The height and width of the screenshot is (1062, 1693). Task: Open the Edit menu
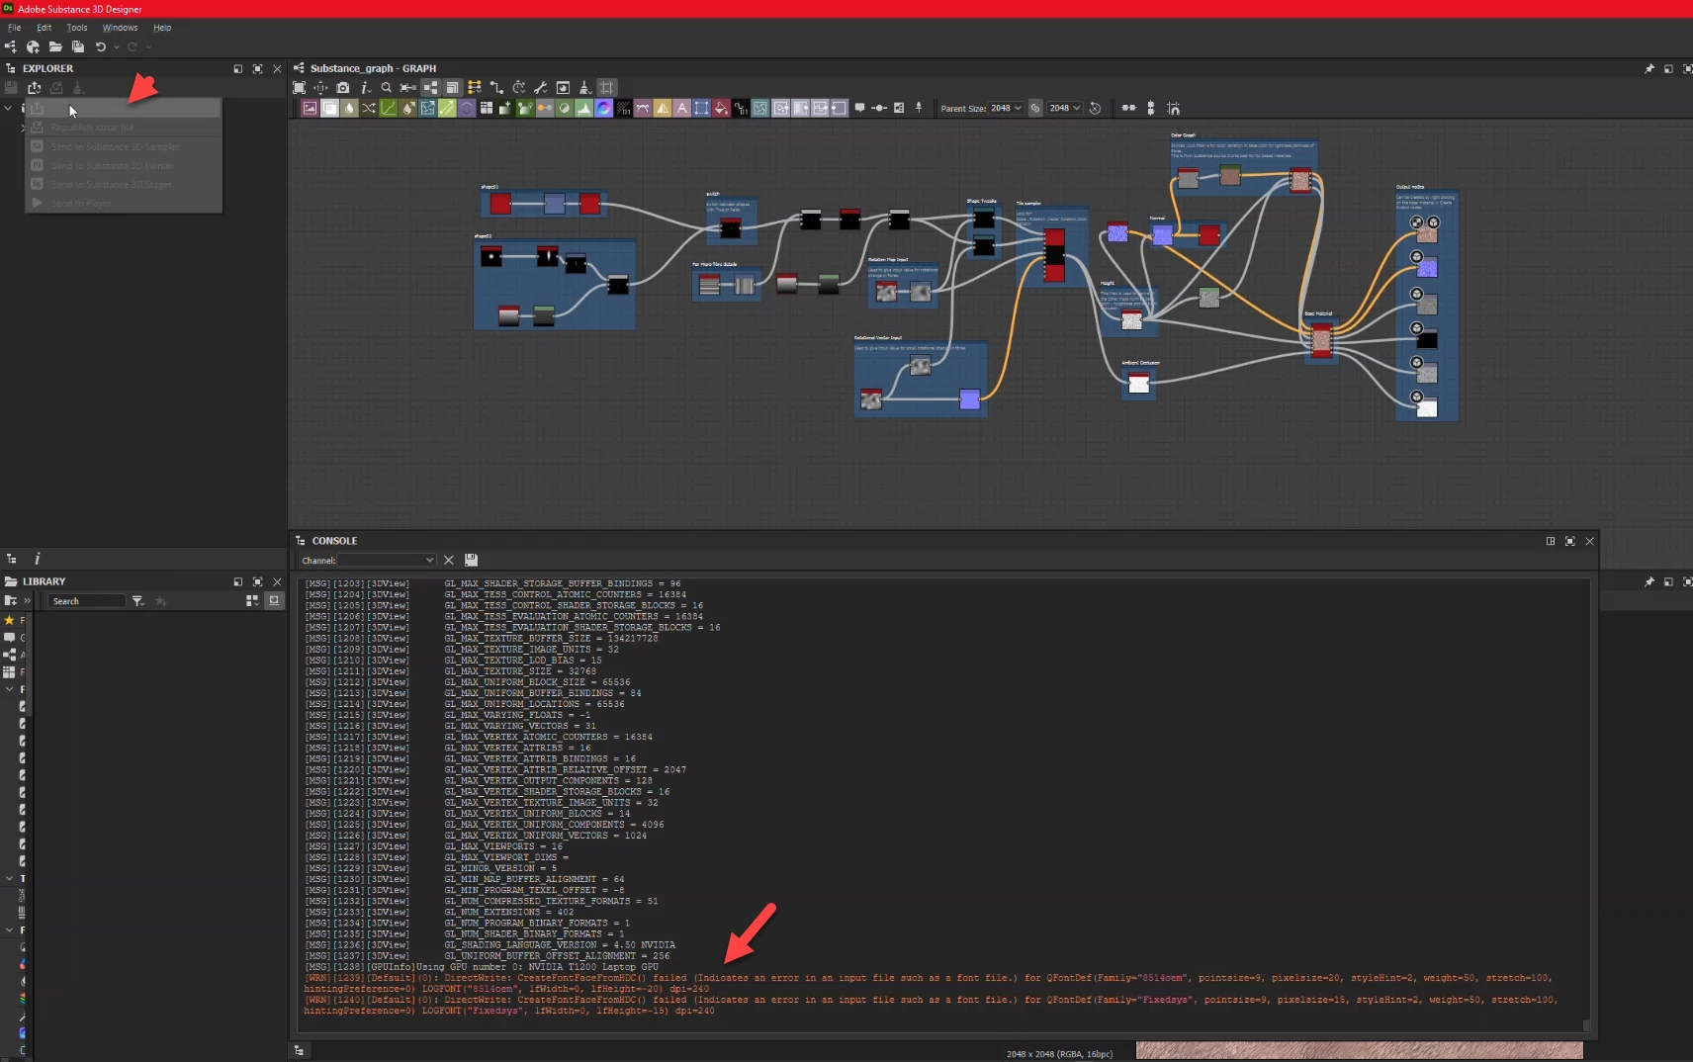pyautogui.click(x=44, y=28)
